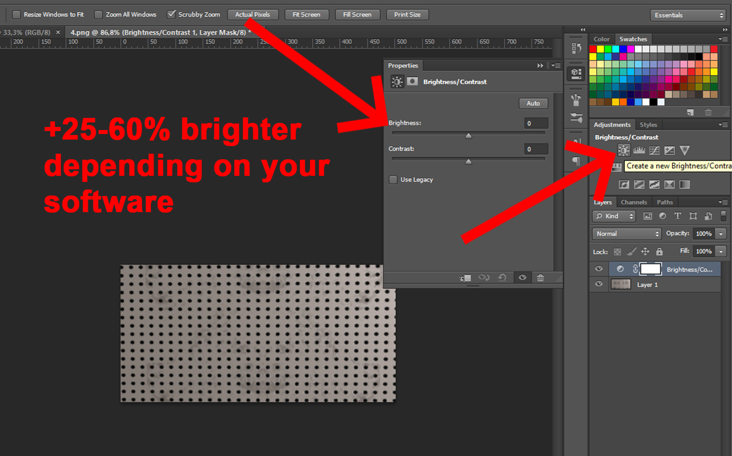Open the Properties panel flyout menu
This screenshot has height=456, width=732.
(x=556, y=66)
